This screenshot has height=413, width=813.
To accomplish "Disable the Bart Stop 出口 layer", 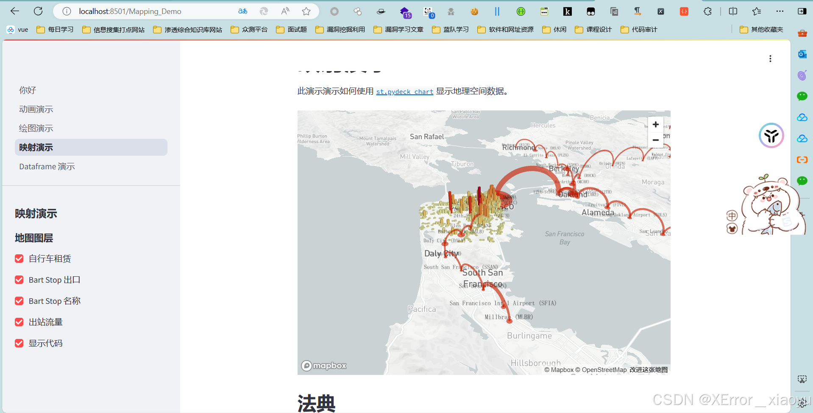I will (19, 280).
